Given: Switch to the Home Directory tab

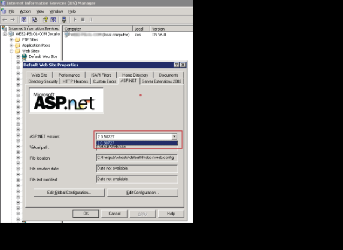Looking at the screenshot, I should point(135,75).
